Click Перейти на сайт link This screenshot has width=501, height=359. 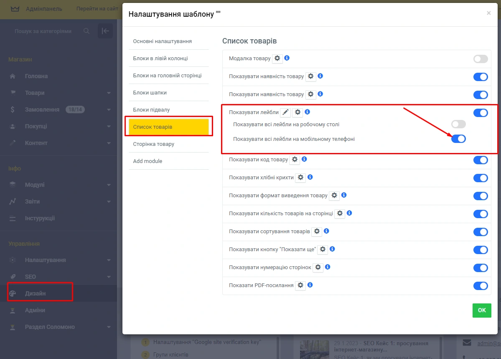(x=97, y=9)
